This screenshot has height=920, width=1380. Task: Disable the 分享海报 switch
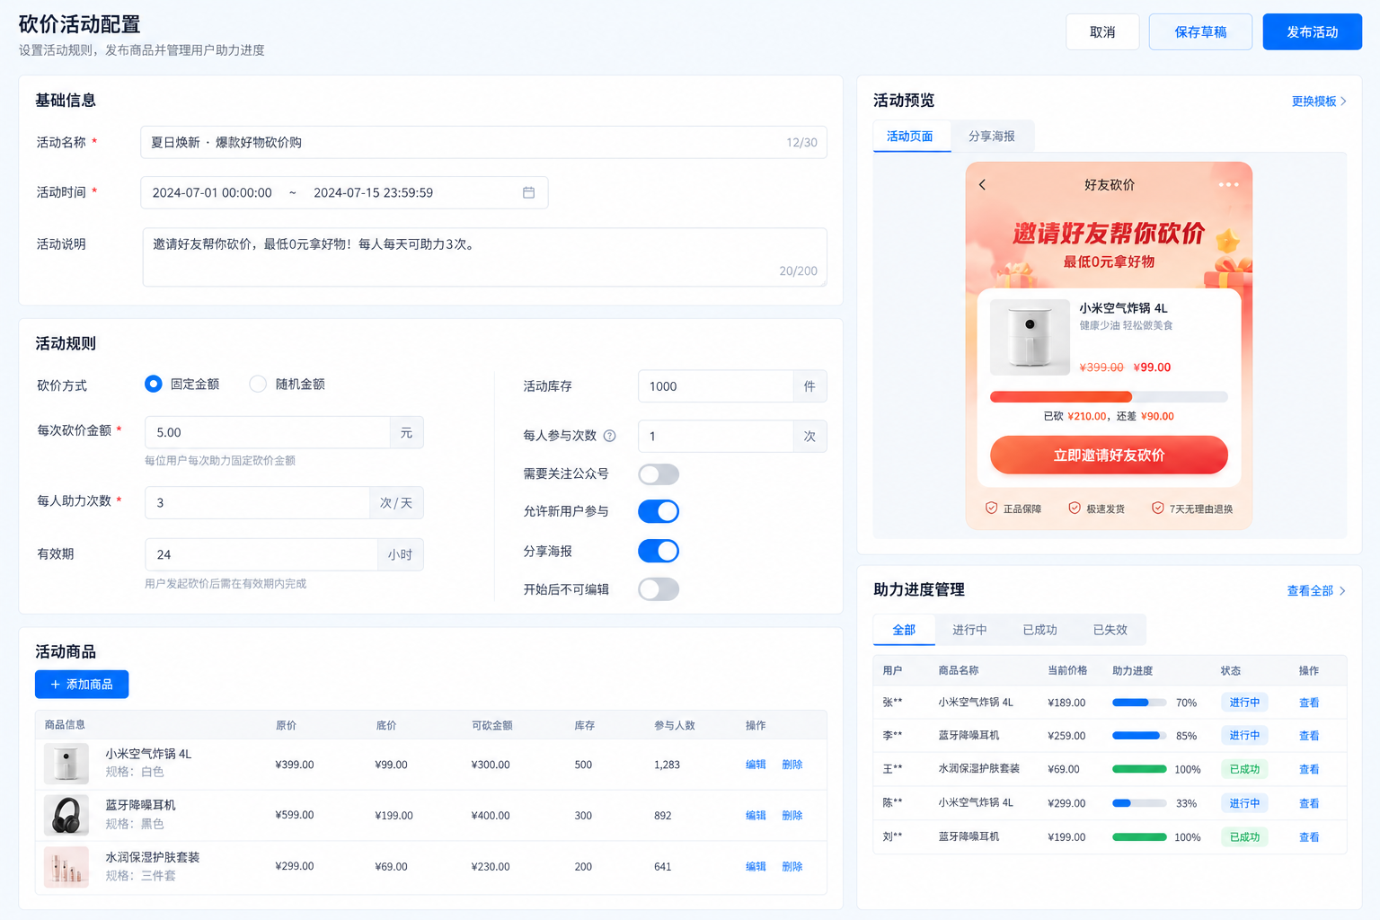(659, 551)
